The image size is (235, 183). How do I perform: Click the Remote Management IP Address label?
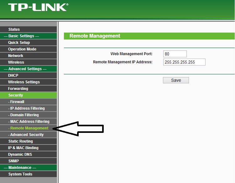pyautogui.click(x=123, y=62)
